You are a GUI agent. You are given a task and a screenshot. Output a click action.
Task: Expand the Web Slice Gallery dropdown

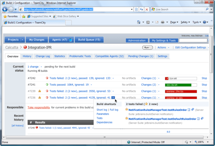[x=78, y=16]
